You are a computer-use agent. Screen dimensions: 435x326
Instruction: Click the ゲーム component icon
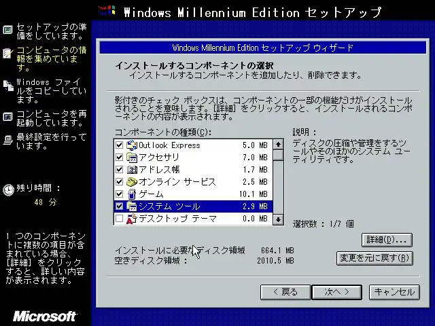[132, 194]
